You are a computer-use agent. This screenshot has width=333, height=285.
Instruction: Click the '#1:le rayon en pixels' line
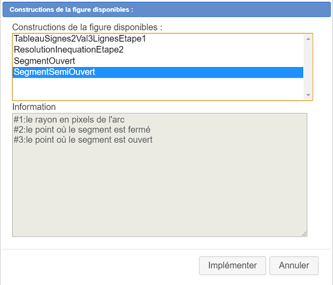[69, 119]
